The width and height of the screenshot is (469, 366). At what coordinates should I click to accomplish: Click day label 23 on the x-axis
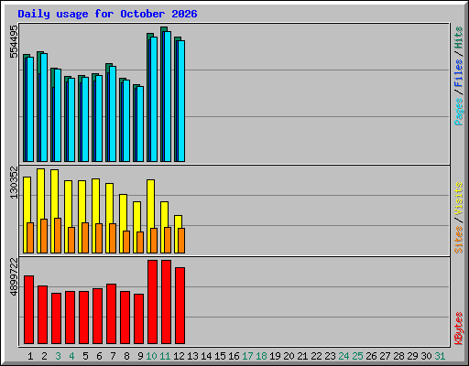[330, 356]
